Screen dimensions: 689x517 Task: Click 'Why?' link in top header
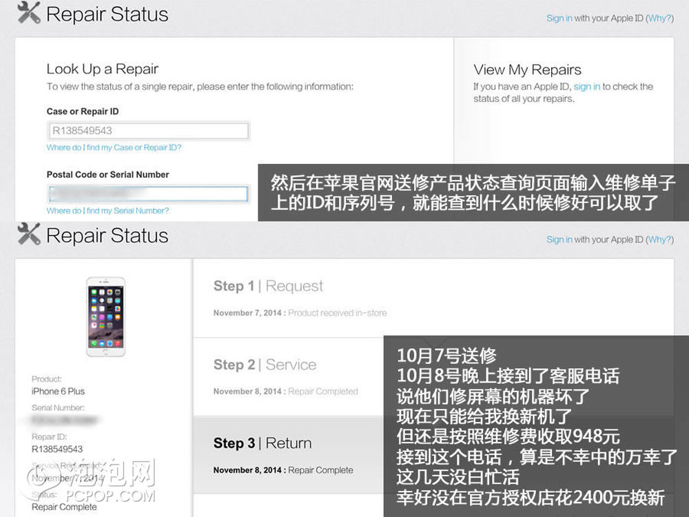point(659,18)
